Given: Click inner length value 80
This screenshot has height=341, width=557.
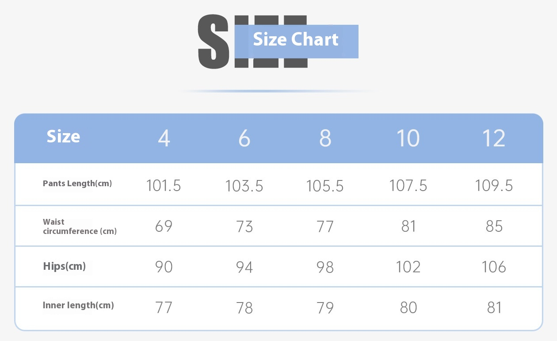Looking at the screenshot, I should tap(408, 307).
